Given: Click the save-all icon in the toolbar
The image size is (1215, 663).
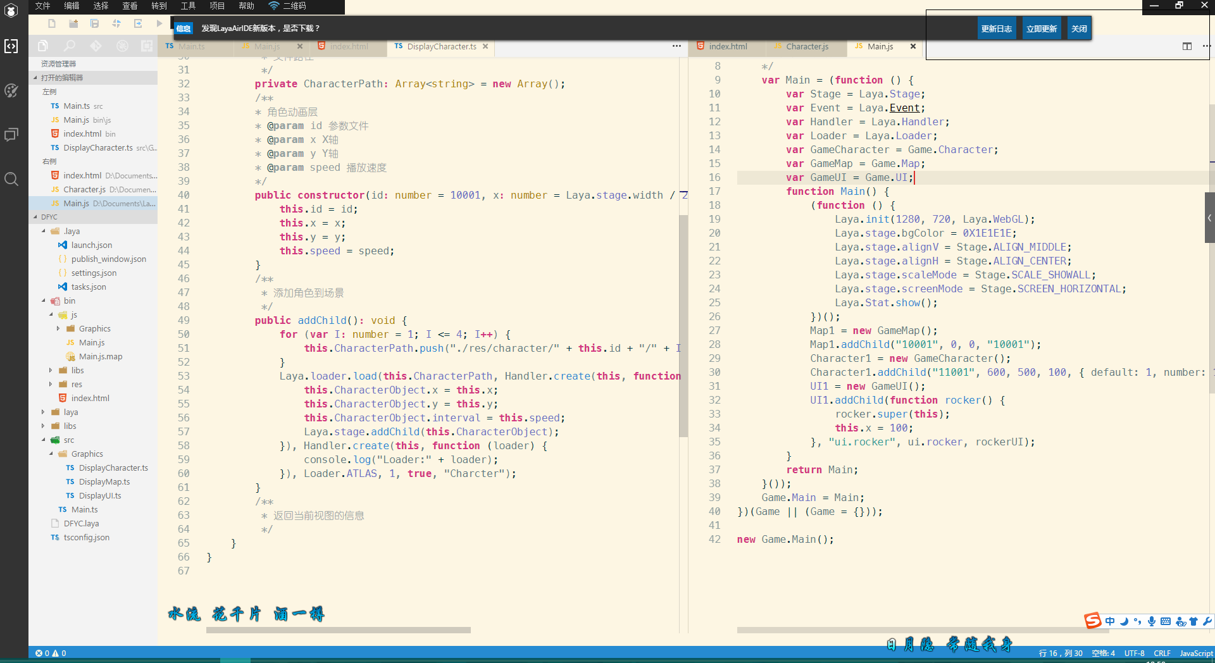Looking at the screenshot, I should coord(94,24).
